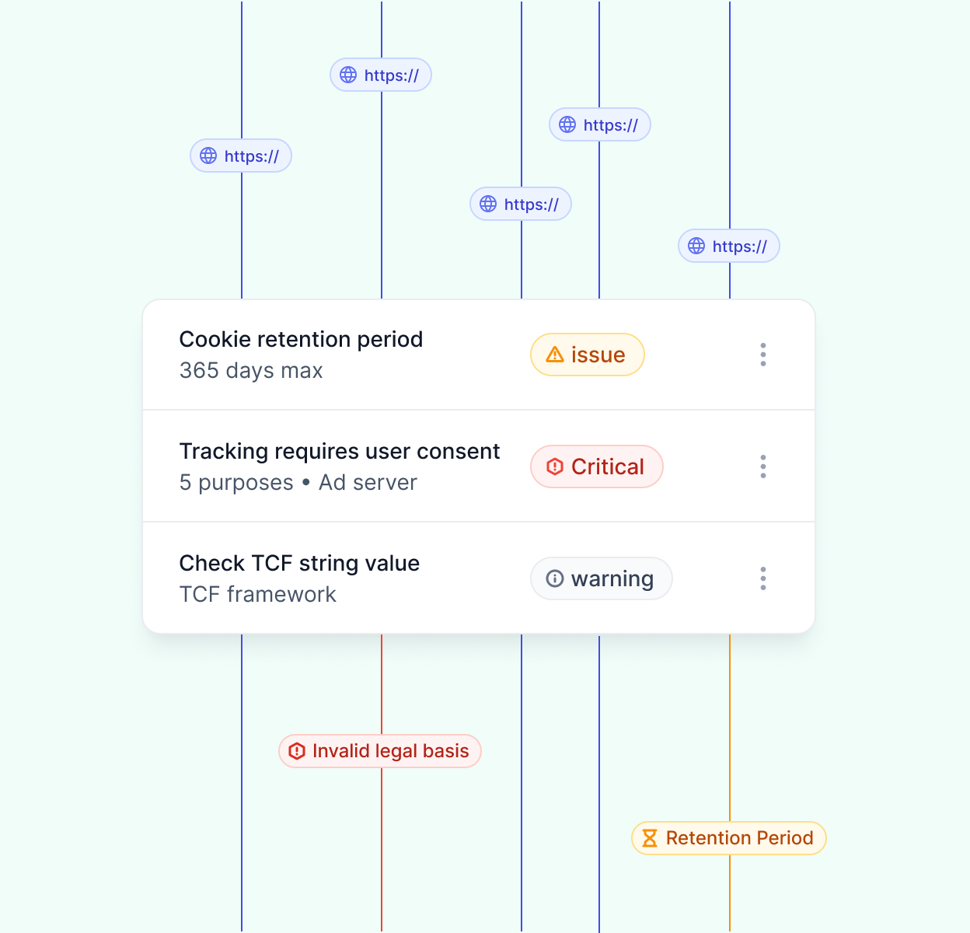
Task: Click the Invalid legal basis label text
Action: [390, 751]
